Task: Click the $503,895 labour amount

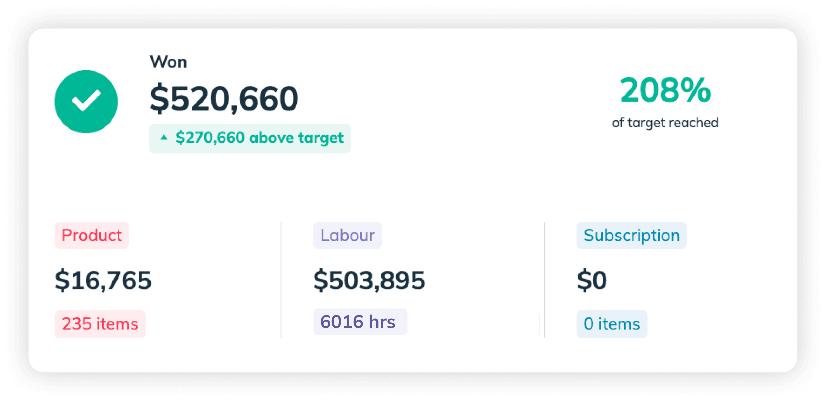Action: [369, 280]
